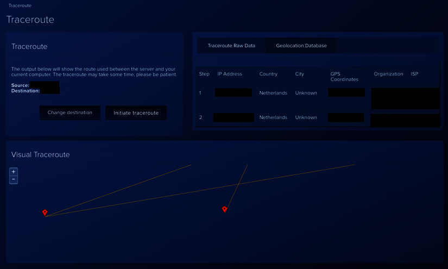Start the trace with Initiate traceroute

[136, 113]
